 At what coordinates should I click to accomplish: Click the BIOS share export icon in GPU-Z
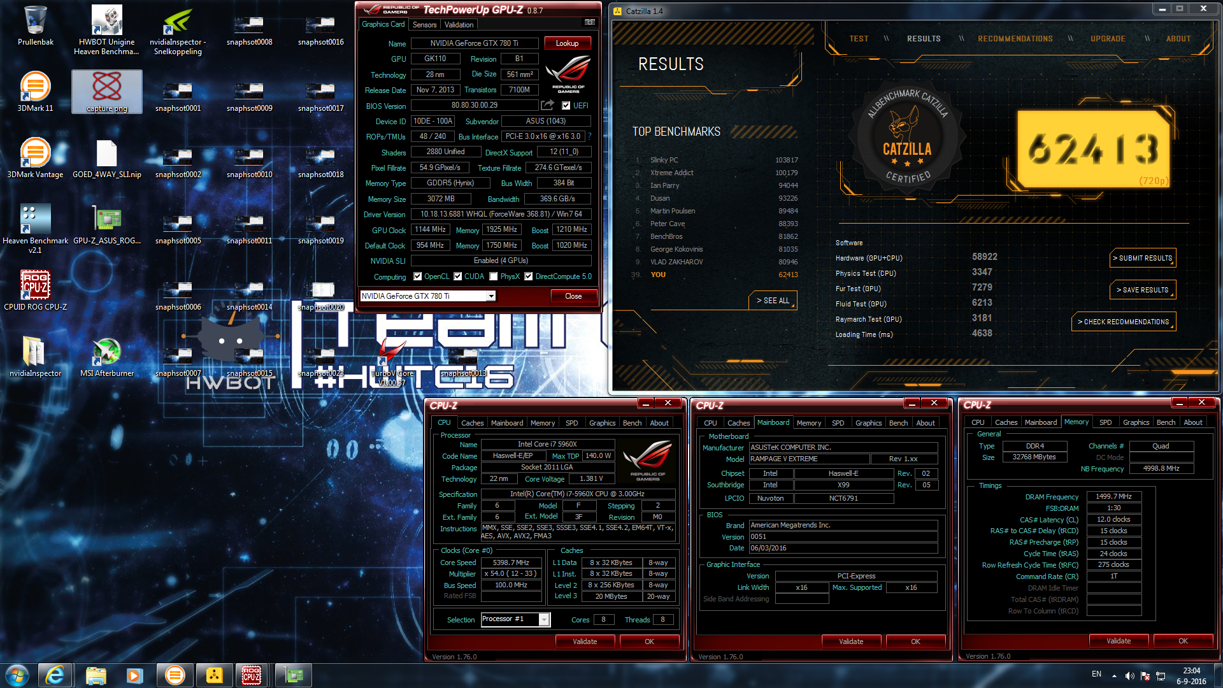(547, 105)
